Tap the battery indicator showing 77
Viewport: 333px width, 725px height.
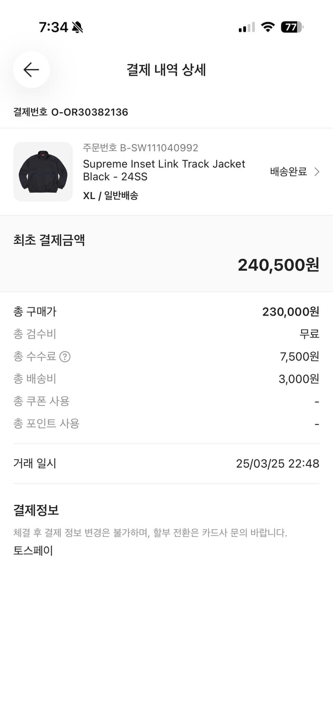coord(293,27)
